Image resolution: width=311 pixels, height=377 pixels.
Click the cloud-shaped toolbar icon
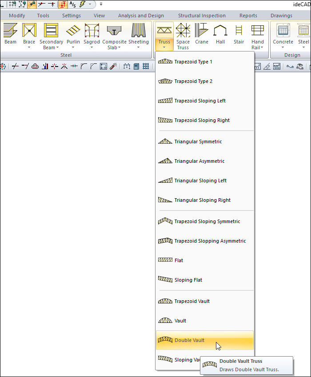pyautogui.click(x=35, y=66)
